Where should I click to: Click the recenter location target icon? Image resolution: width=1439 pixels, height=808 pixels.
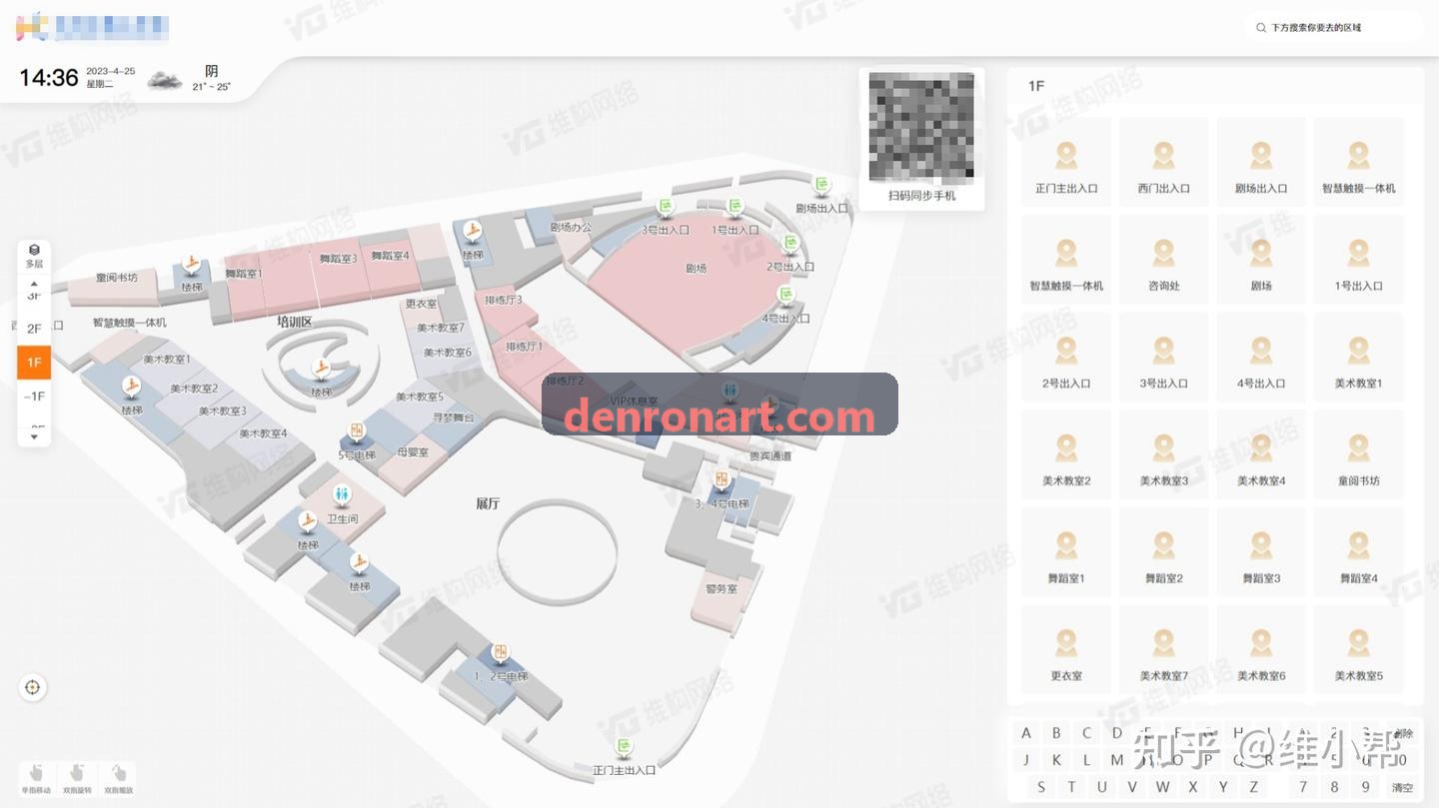(x=33, y=687)
